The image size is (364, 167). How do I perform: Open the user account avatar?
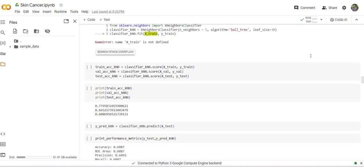(355, 8)
